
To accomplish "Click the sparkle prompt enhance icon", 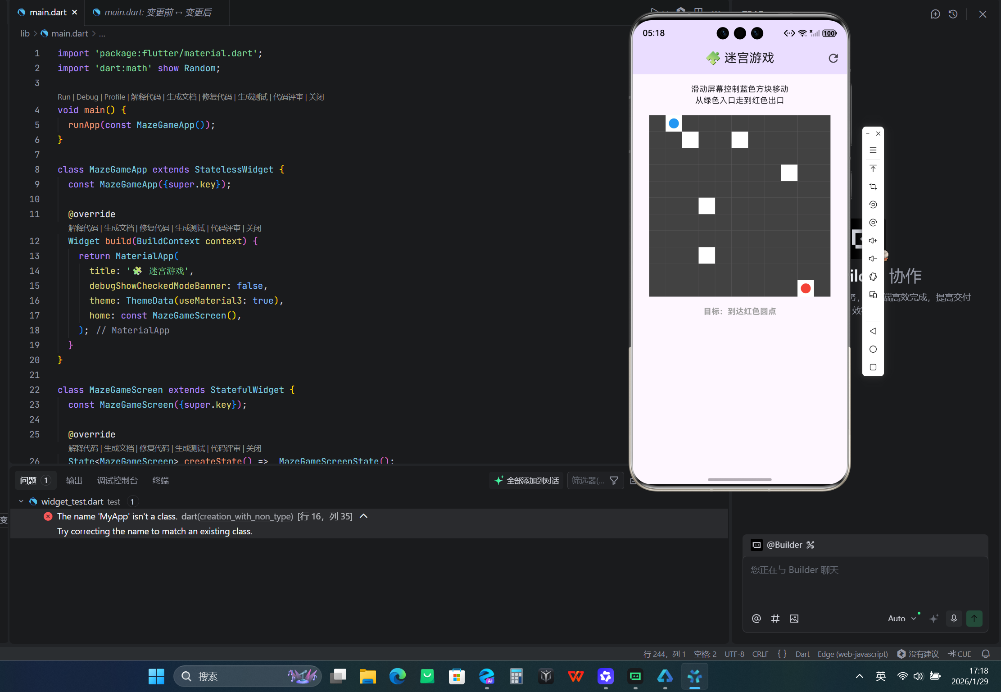I will click(x=934, y=619).
